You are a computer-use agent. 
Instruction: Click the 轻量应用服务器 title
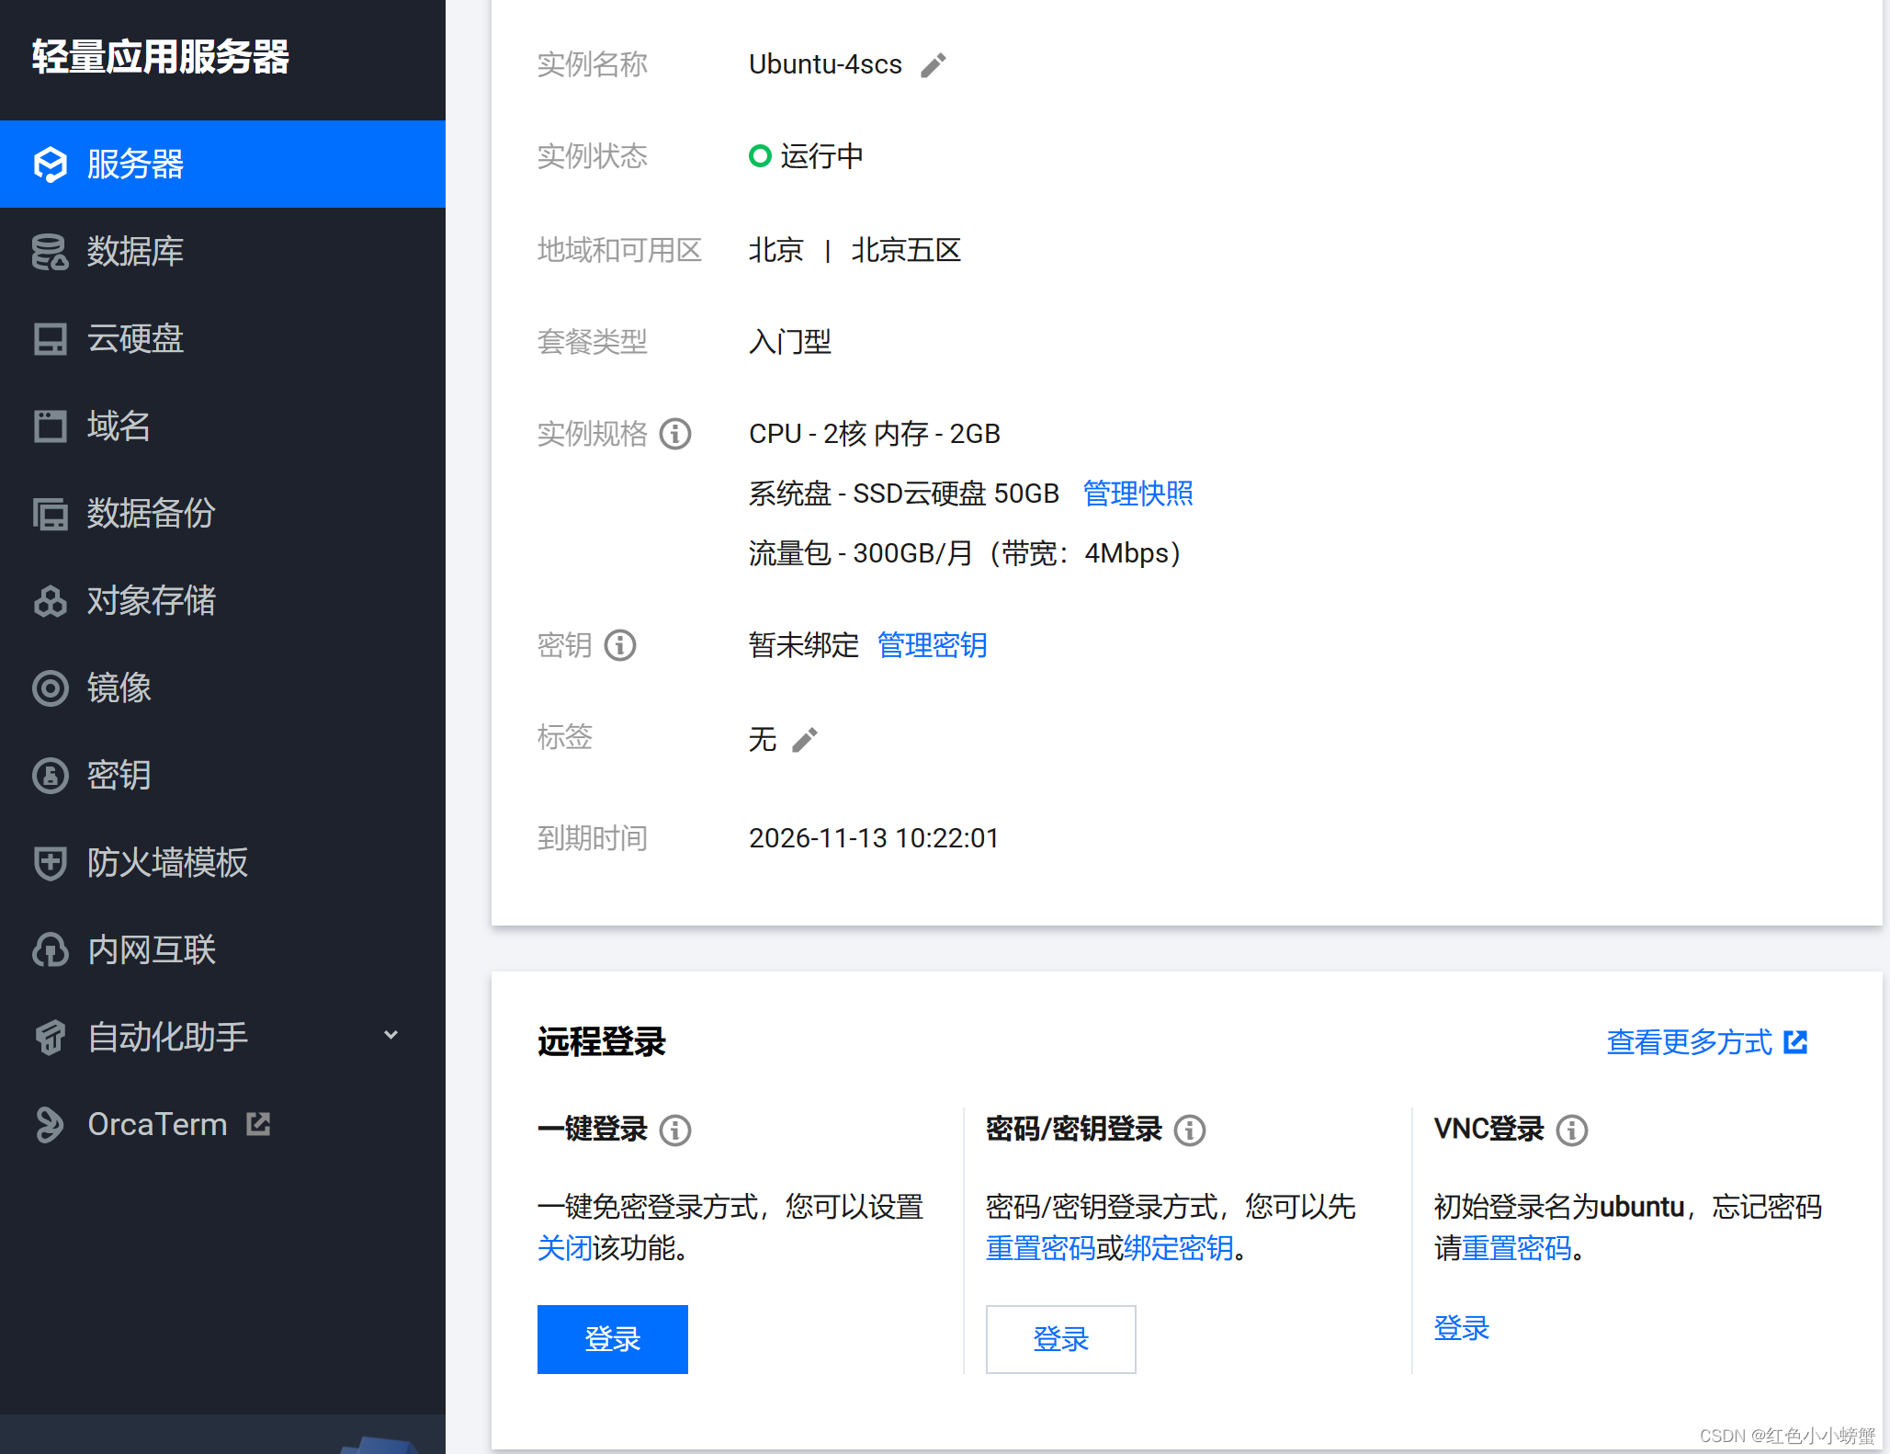(x=161, y=57)
